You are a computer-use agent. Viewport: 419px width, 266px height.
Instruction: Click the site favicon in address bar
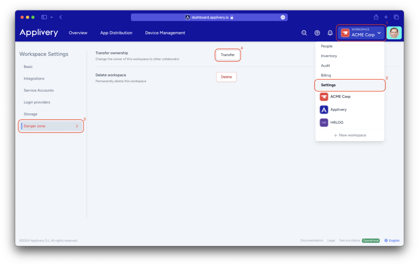click(x=187, y=17)
